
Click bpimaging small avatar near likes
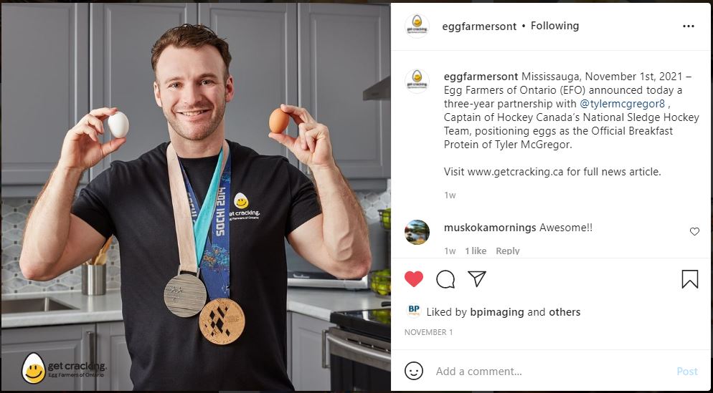414,311
